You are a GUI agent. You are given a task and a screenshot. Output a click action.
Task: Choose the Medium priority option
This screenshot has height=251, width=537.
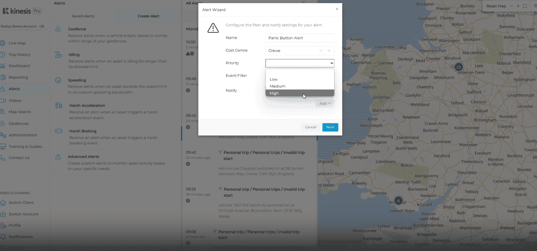(278, 86)
